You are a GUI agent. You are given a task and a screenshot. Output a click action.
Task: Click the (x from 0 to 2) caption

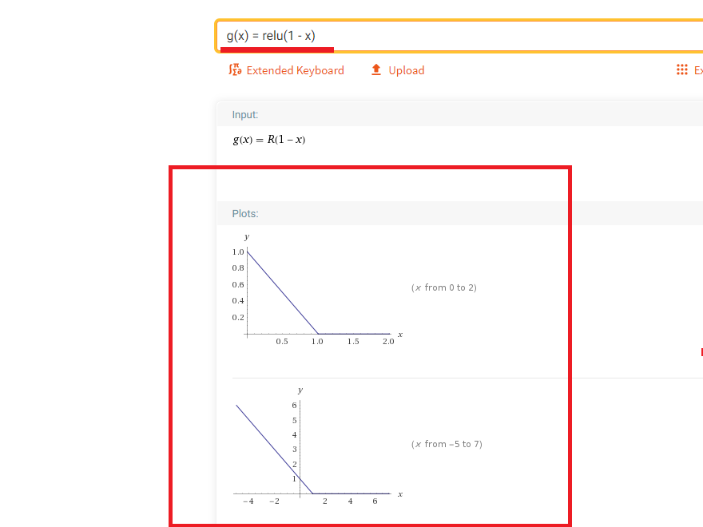tap(444, 287)
